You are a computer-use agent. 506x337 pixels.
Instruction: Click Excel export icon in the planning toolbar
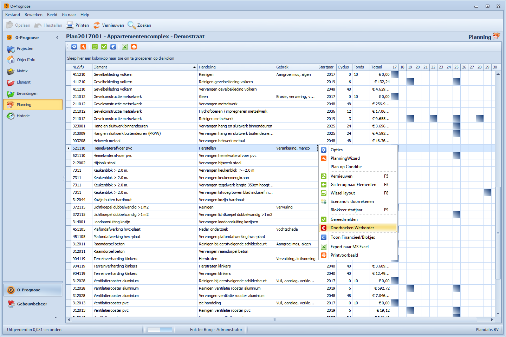[x=125, y=47]
